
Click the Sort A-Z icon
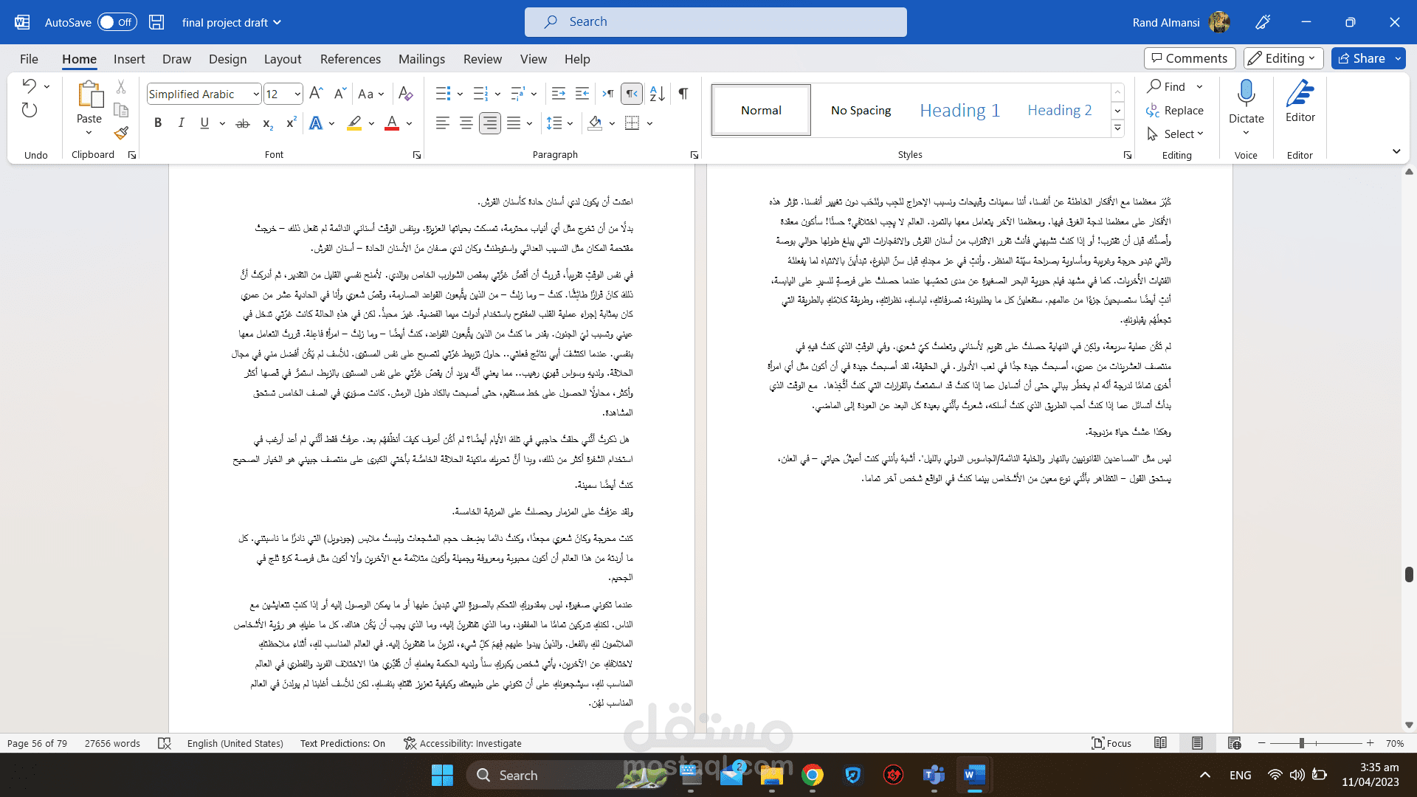pyautogui.click(x=658, y=94)
